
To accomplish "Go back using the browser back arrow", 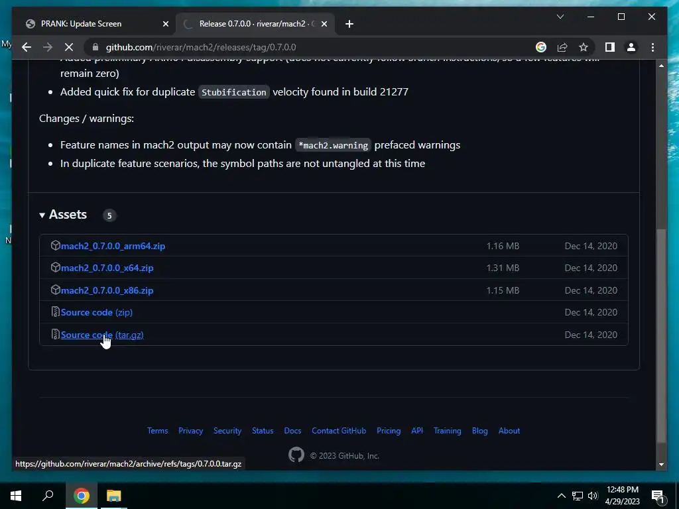I will [27, 47].
